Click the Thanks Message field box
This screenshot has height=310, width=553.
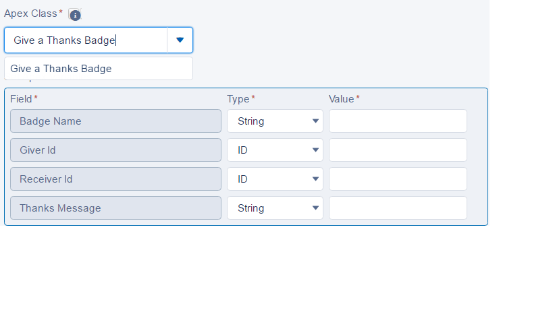click(x=115, y=208)
